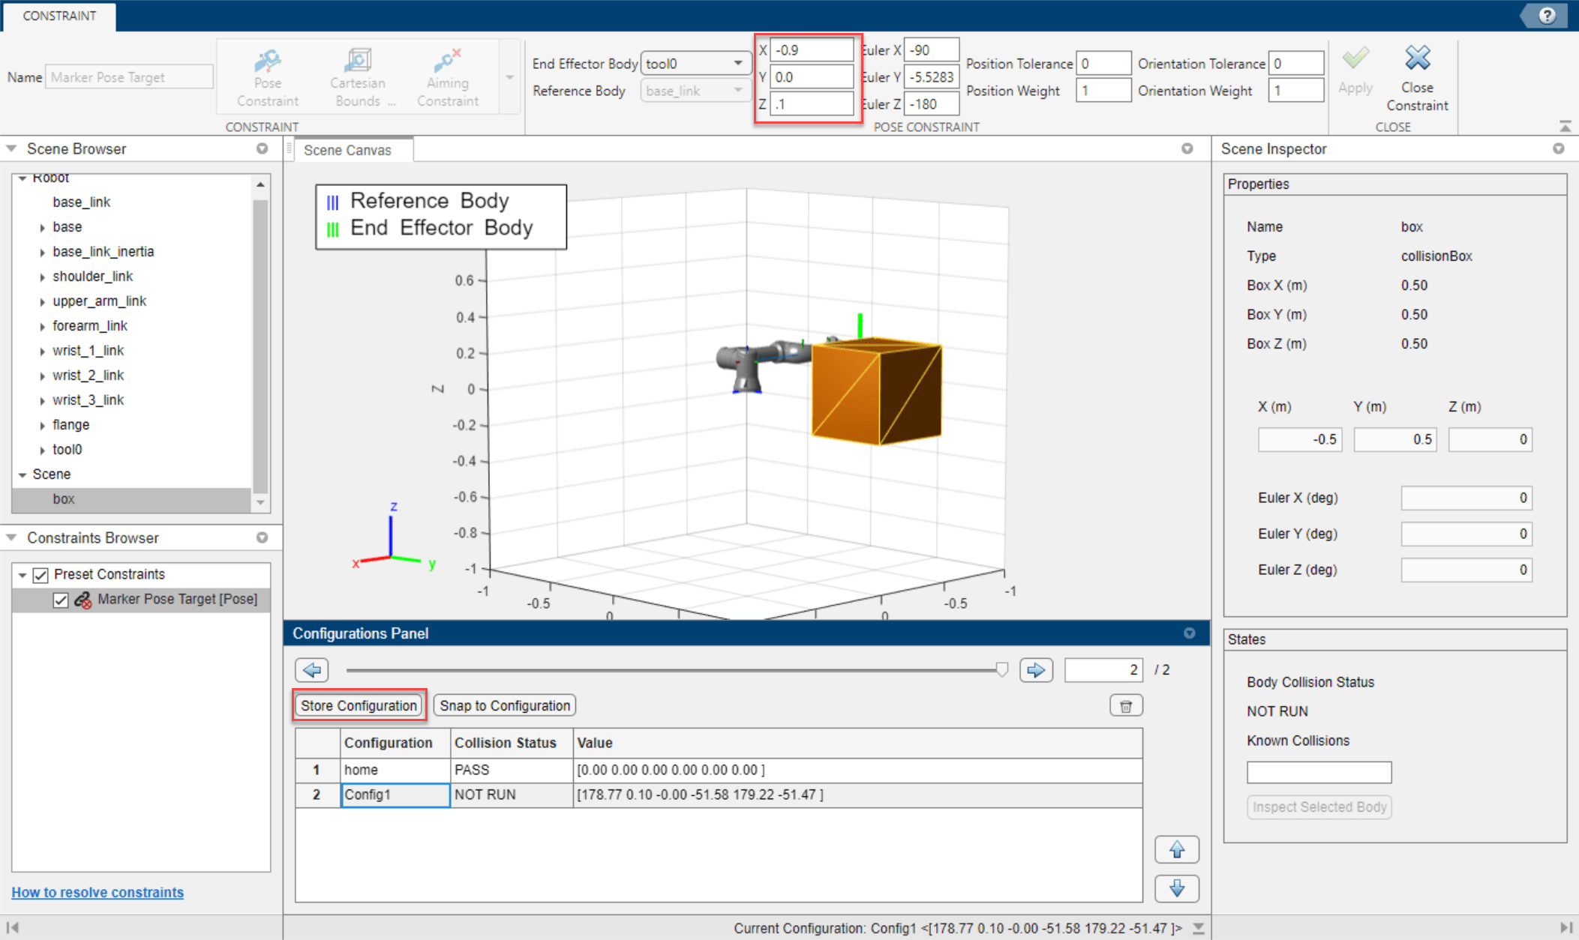The height and width of the screenshot is (940, 1579).
Task: Collapse the Scene tree node
Action: coord(23,474)
